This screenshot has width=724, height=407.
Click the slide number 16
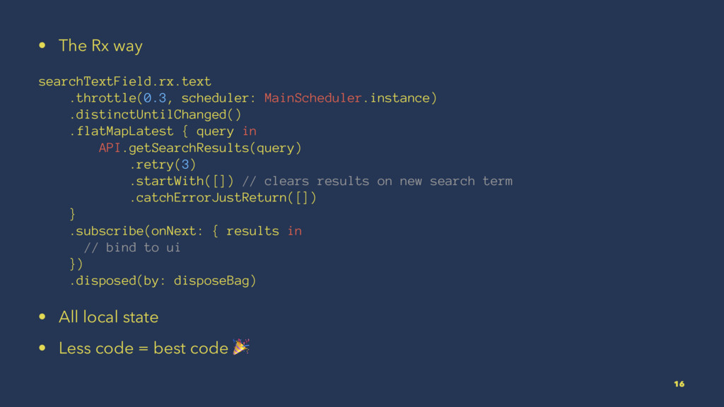(679, 384)
